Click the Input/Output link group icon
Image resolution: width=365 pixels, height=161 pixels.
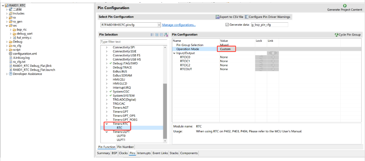pyautogui.click(x=273, y=53)
